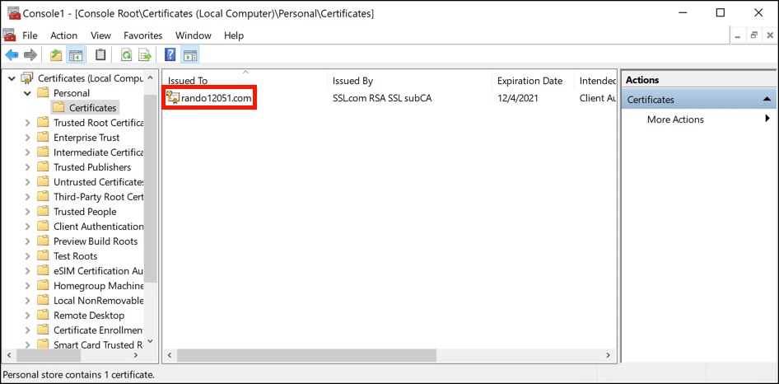Click the blue Help question mark icon

click(170, 55)
